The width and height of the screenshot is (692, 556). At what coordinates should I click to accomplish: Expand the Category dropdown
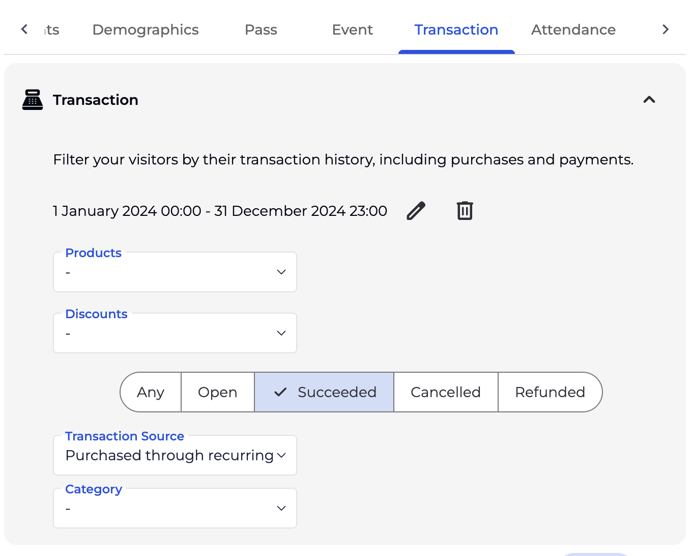[175, 508]
